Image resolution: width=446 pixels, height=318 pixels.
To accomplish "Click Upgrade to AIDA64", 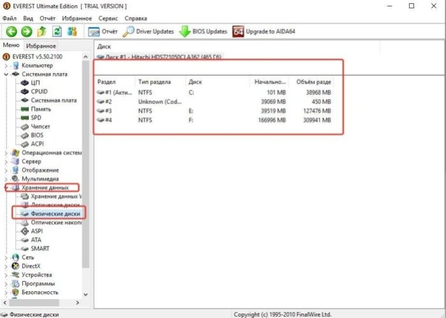I will (264, 31).
